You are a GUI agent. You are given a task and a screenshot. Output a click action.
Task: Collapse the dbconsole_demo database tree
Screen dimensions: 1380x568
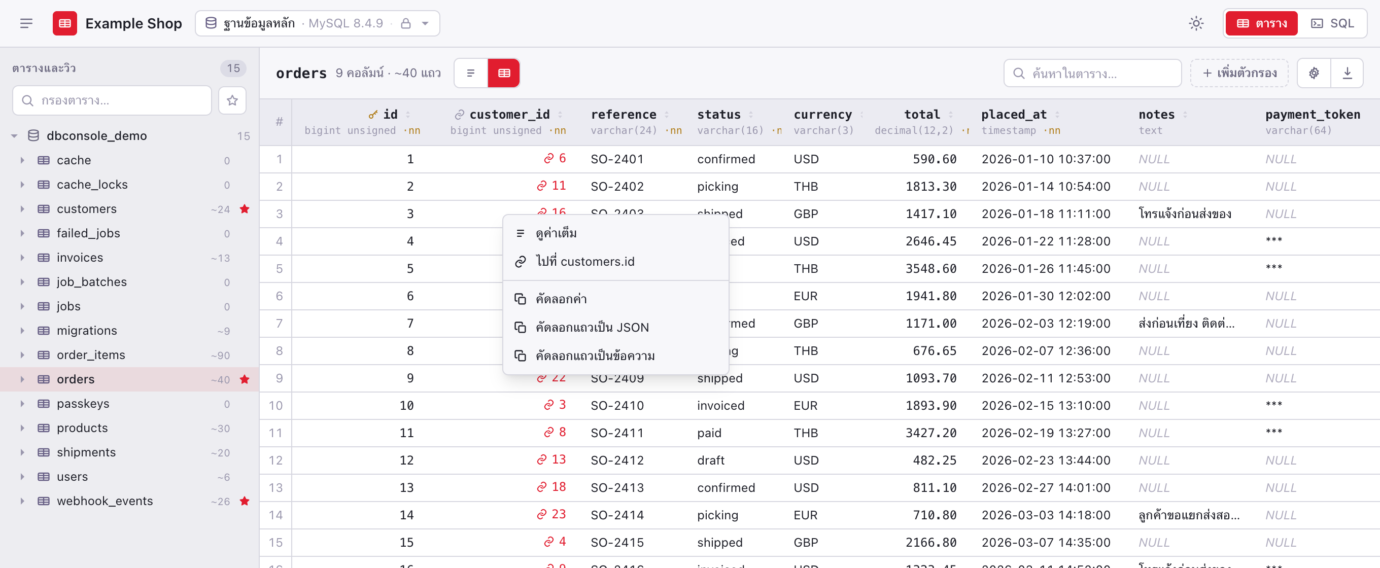(15, 136)
